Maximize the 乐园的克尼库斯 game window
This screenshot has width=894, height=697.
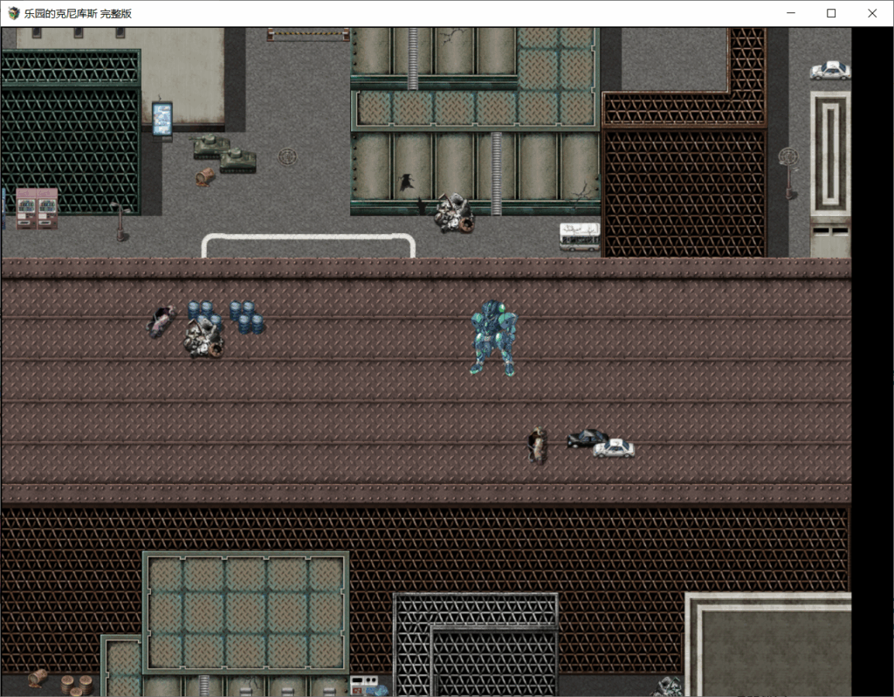point(831,13)
